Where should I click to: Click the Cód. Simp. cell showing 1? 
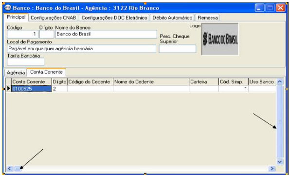coord(234,89)
